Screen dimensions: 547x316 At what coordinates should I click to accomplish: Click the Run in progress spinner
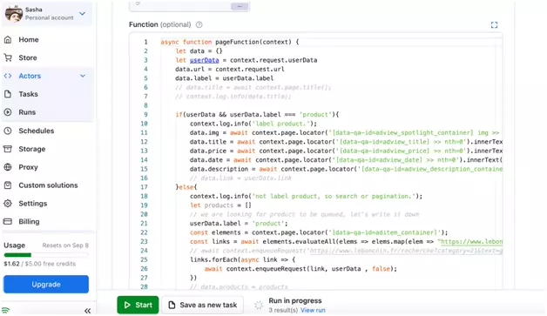259,306
